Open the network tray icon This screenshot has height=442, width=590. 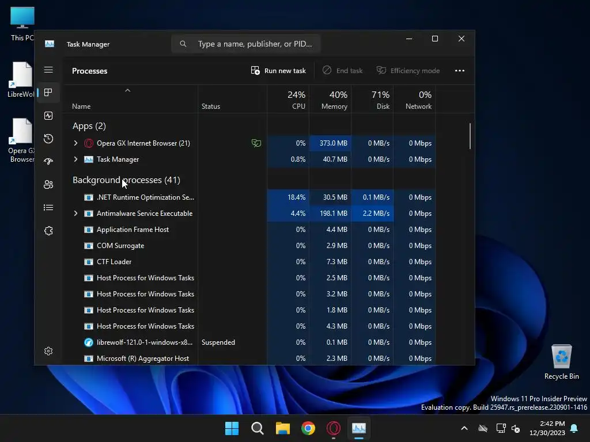(501, 428)
